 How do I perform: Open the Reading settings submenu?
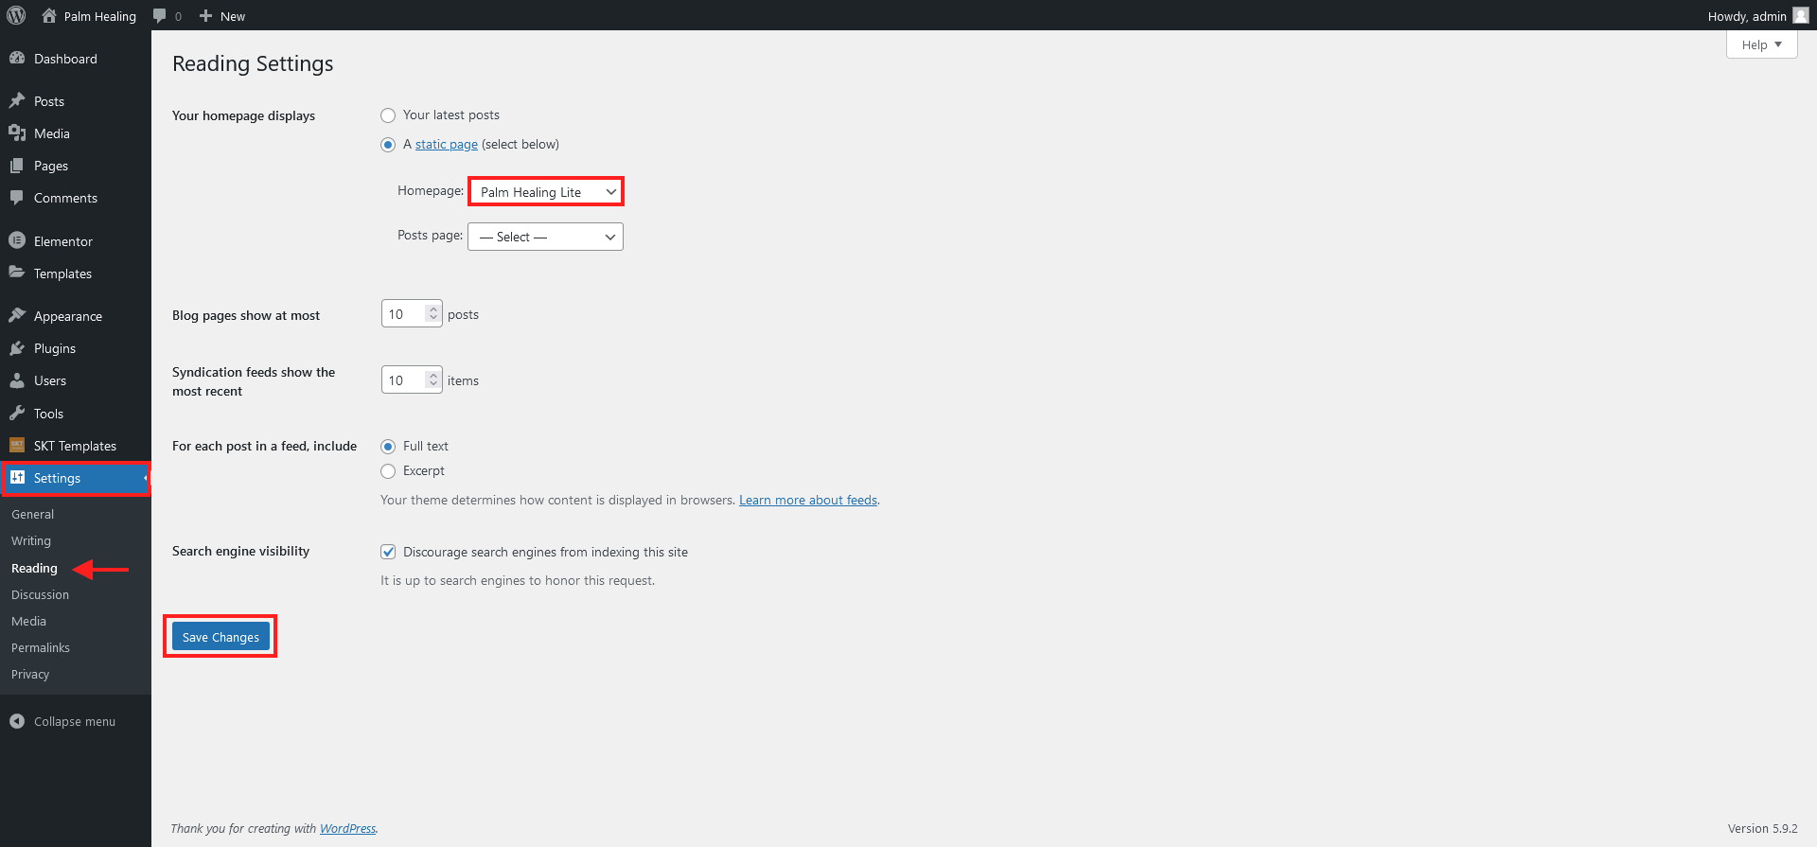tap(34, 568)
